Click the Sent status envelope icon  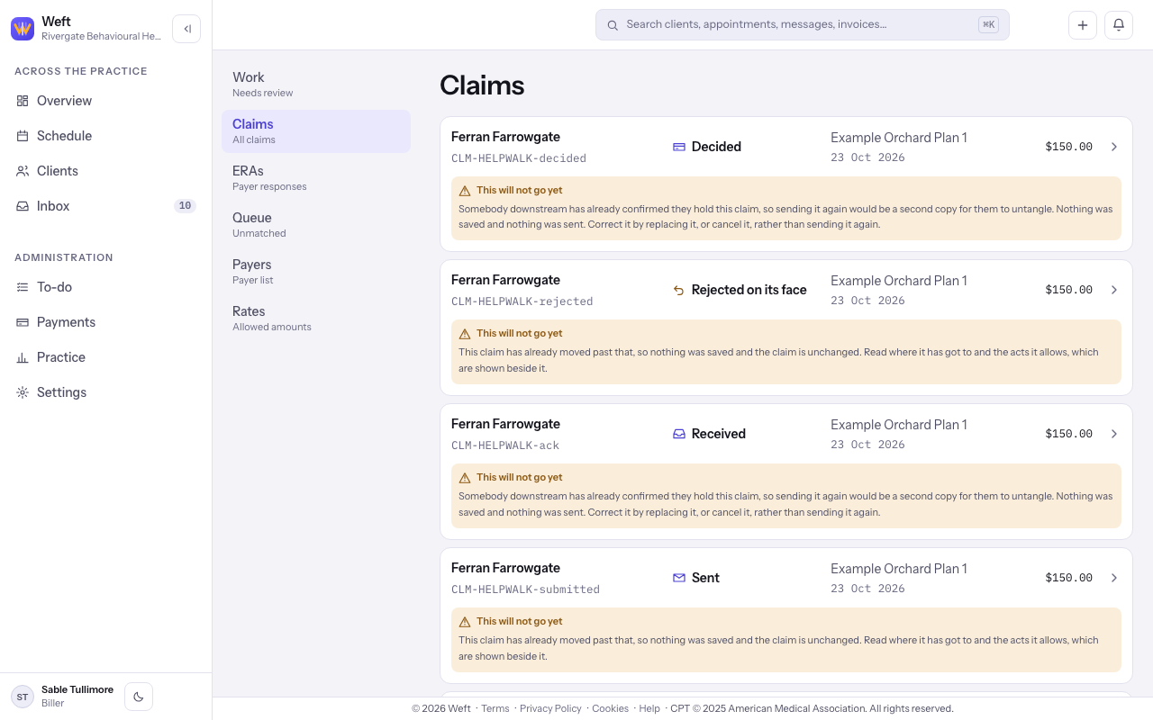click(679, 578)
